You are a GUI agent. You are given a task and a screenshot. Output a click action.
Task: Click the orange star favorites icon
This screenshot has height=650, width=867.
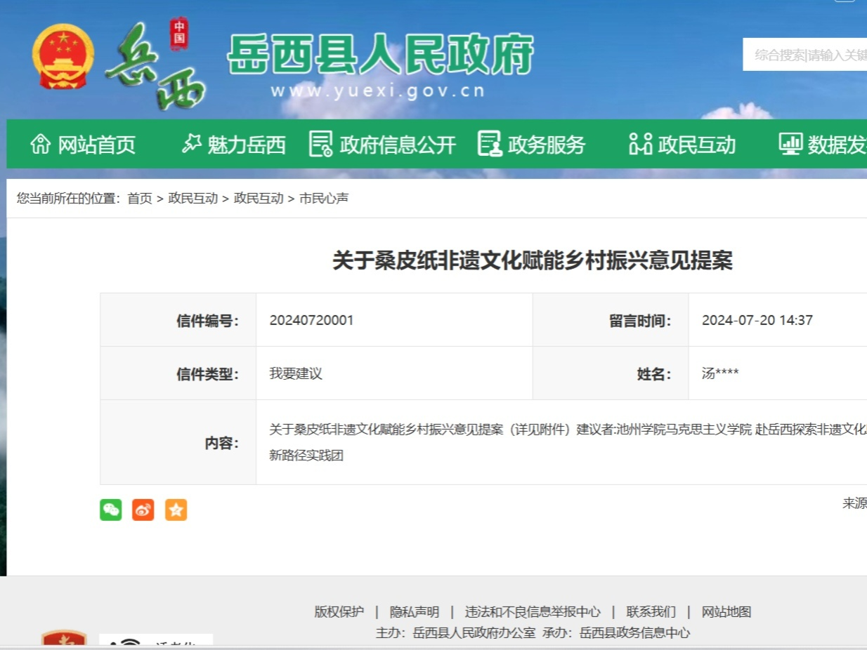[176, 510]
